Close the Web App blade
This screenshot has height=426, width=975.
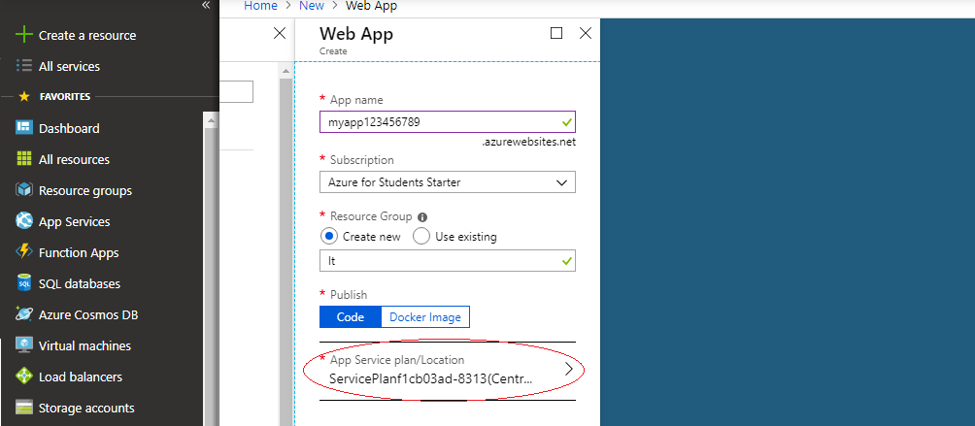click(x=586, y=33)
